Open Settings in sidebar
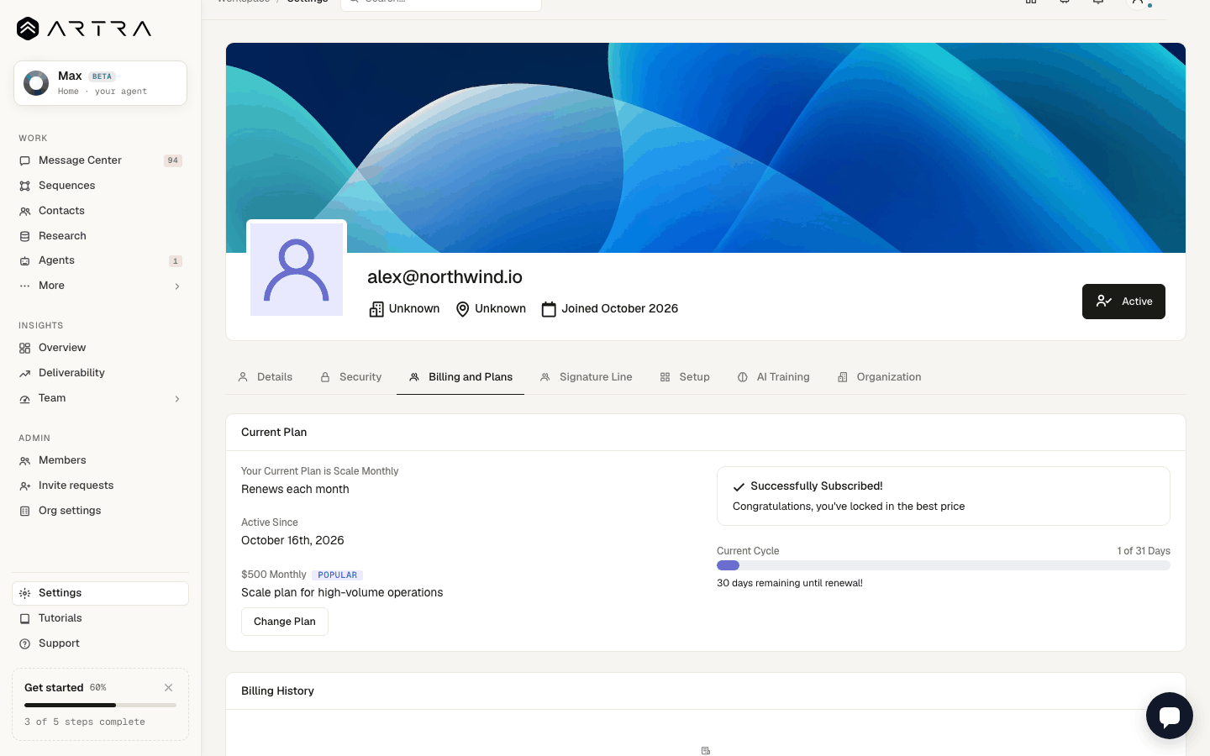The height and width of the screenshot is (756, 1210). pos(100,593)
